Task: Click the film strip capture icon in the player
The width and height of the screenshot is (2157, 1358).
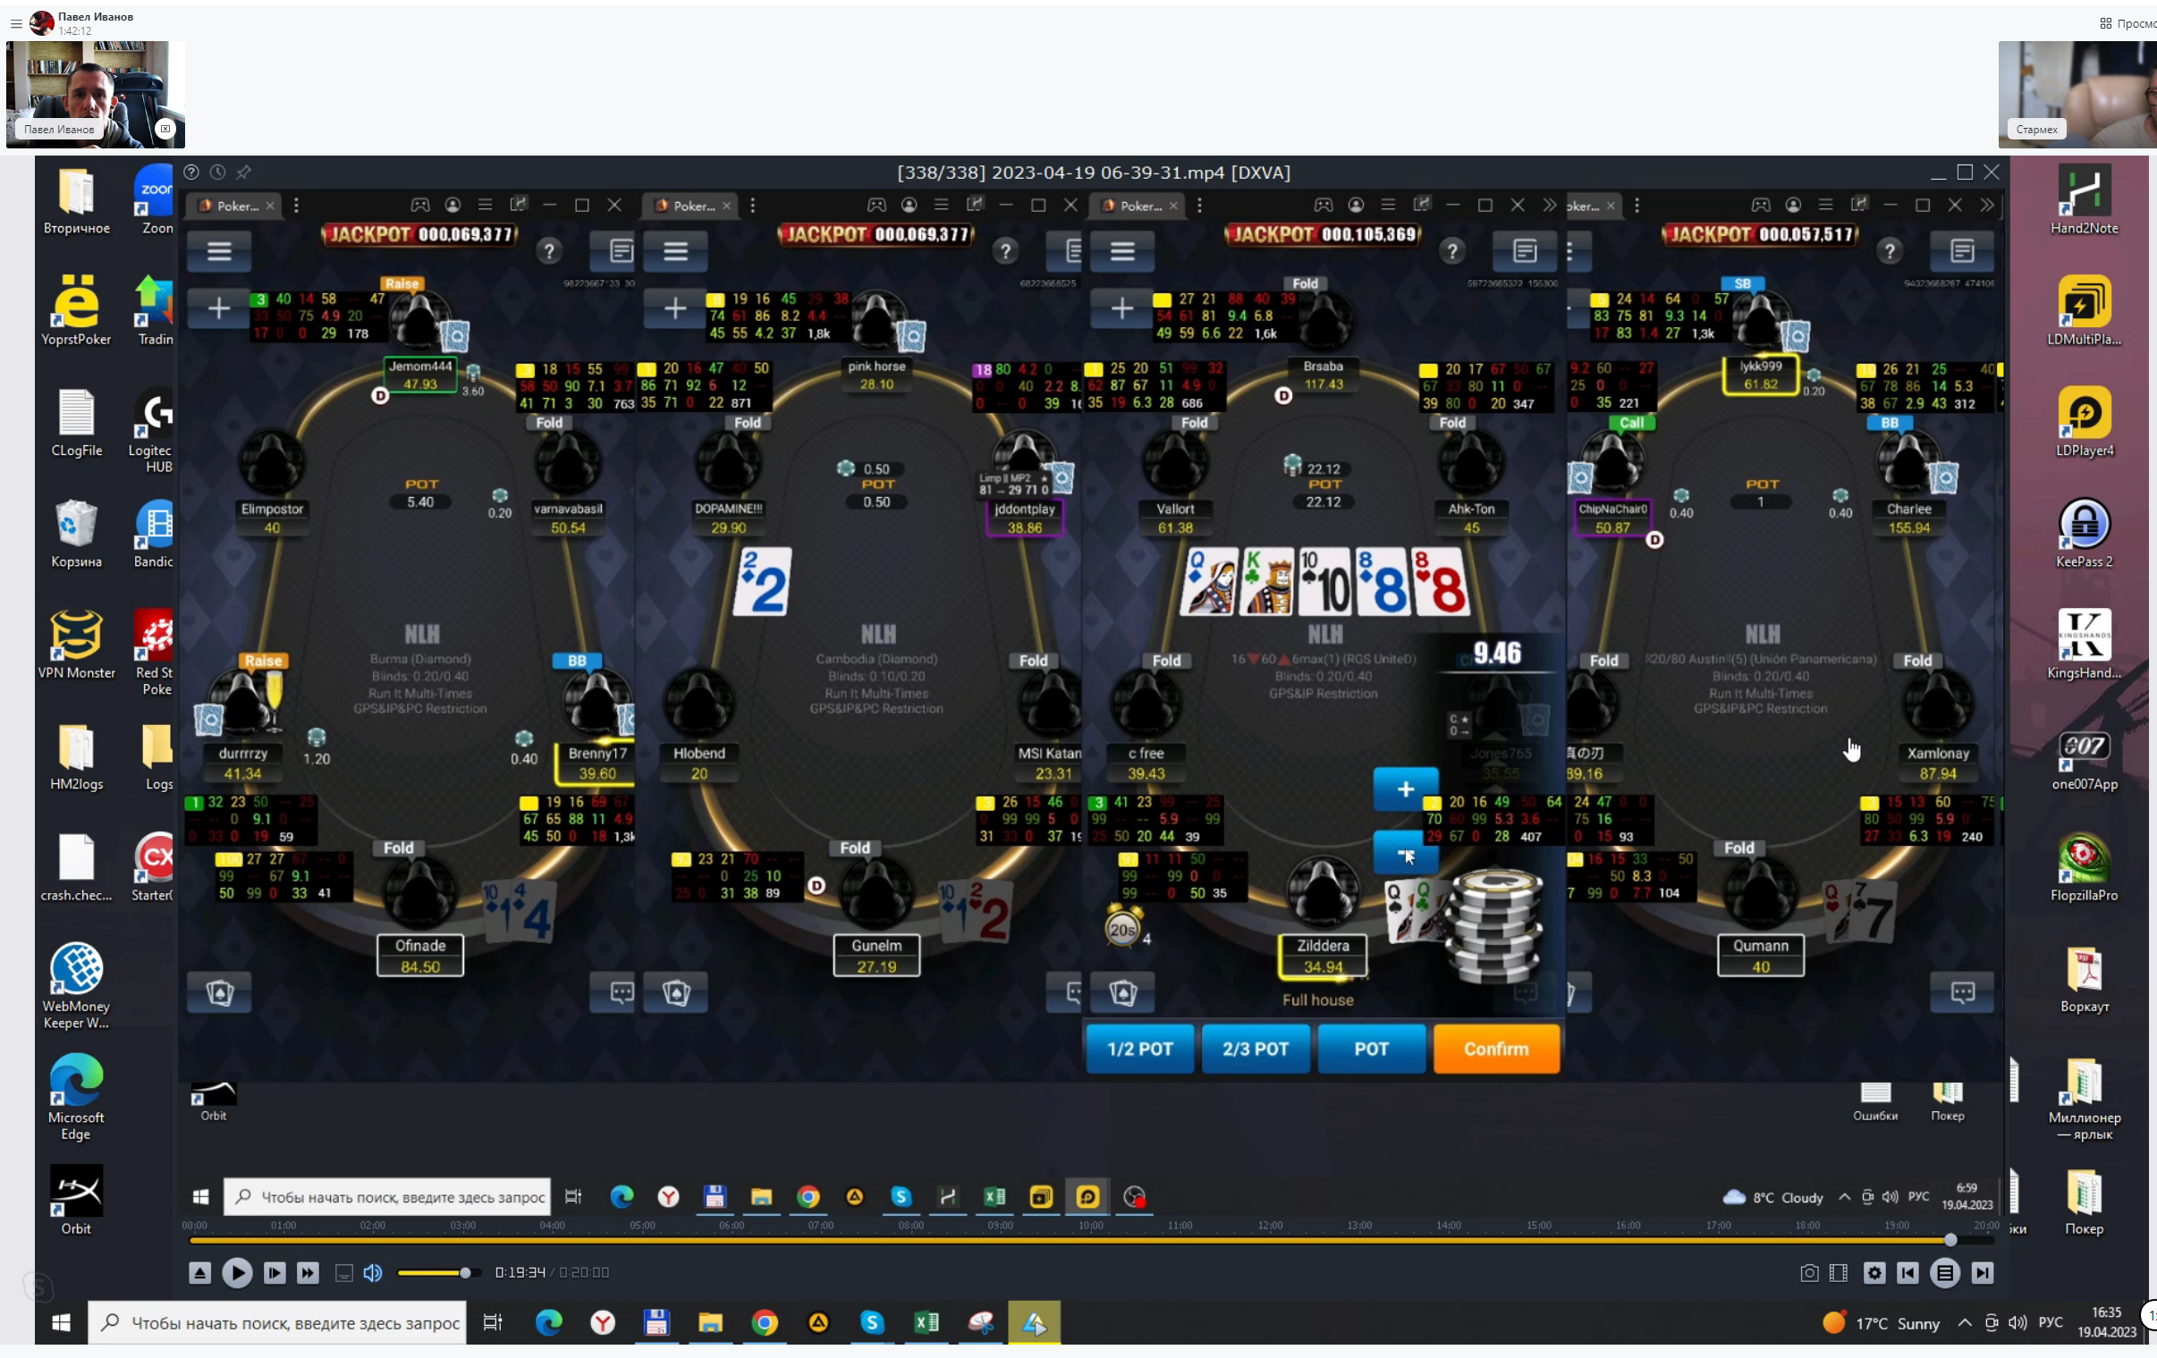Action: pos(1838,1272)
